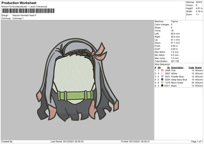204x144 pixels.
Task: Click the 'Colorway 1' value
Action: pos(18,18)
